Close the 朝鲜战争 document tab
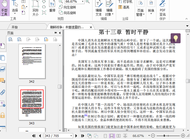 [91, 27]
